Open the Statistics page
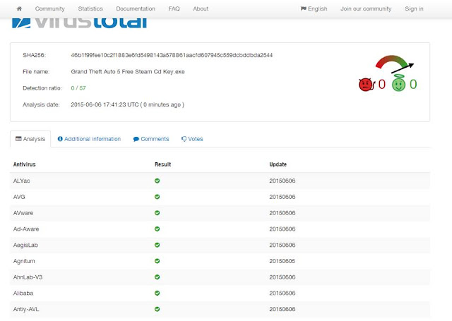Image resolution: width=452 pixels, height=321 pixels. coord(90,8)
